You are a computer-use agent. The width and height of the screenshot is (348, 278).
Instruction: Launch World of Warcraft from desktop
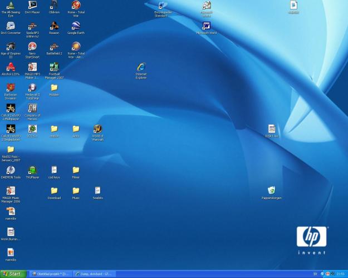97,129
